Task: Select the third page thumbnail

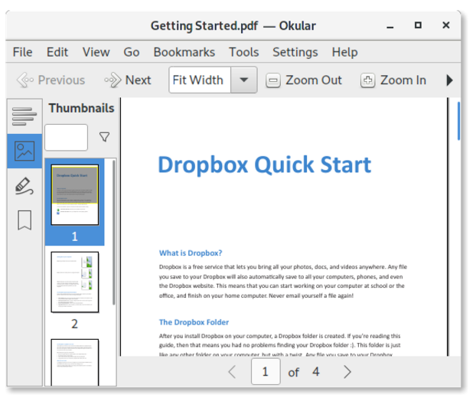Action: pyautogui.click(x=75, y=362)
